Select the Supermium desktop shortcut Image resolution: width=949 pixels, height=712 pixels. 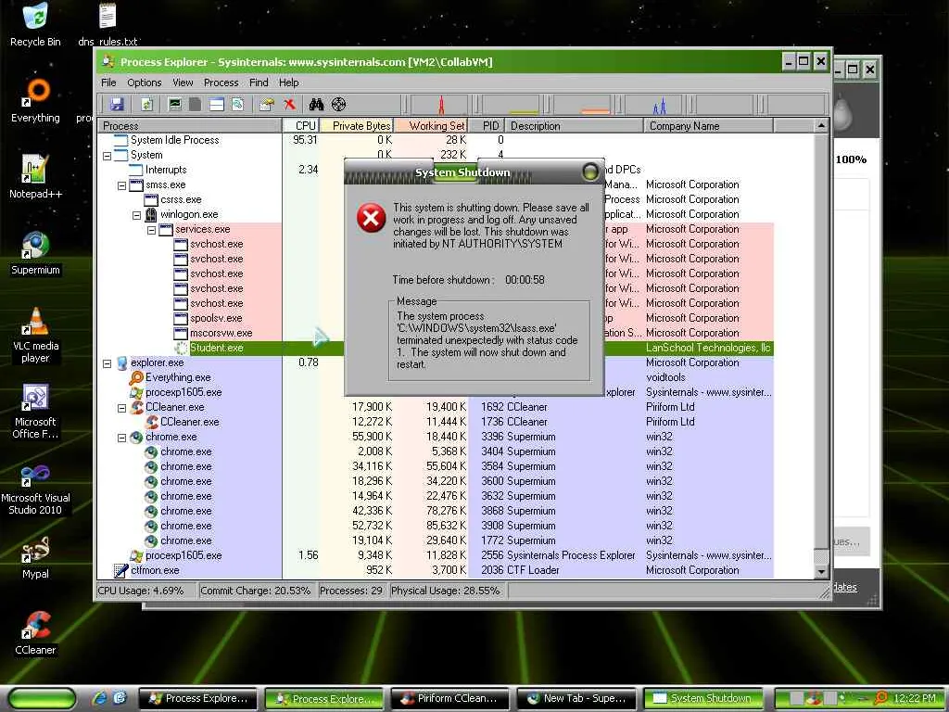35,253
